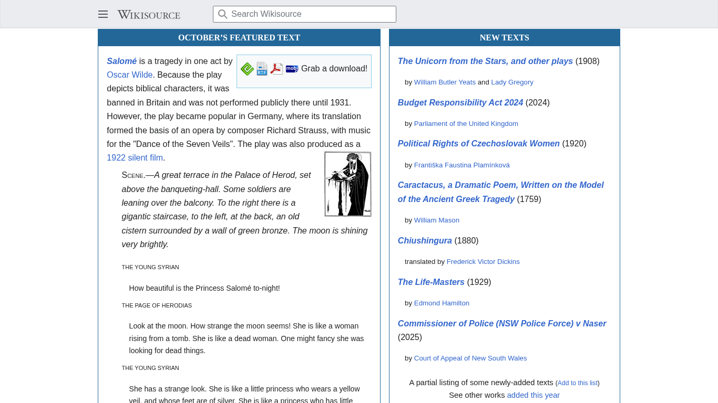Download Salomé as RTF
This screenshot has width=718, height=403.
click(x=262, y=69)
